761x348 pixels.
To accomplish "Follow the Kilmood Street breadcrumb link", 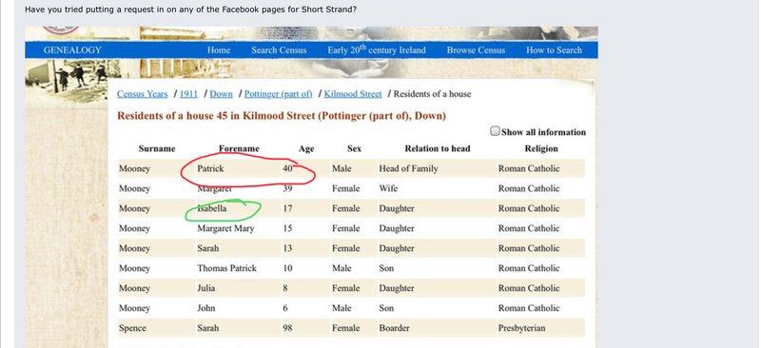I will (x=353, y=94).
